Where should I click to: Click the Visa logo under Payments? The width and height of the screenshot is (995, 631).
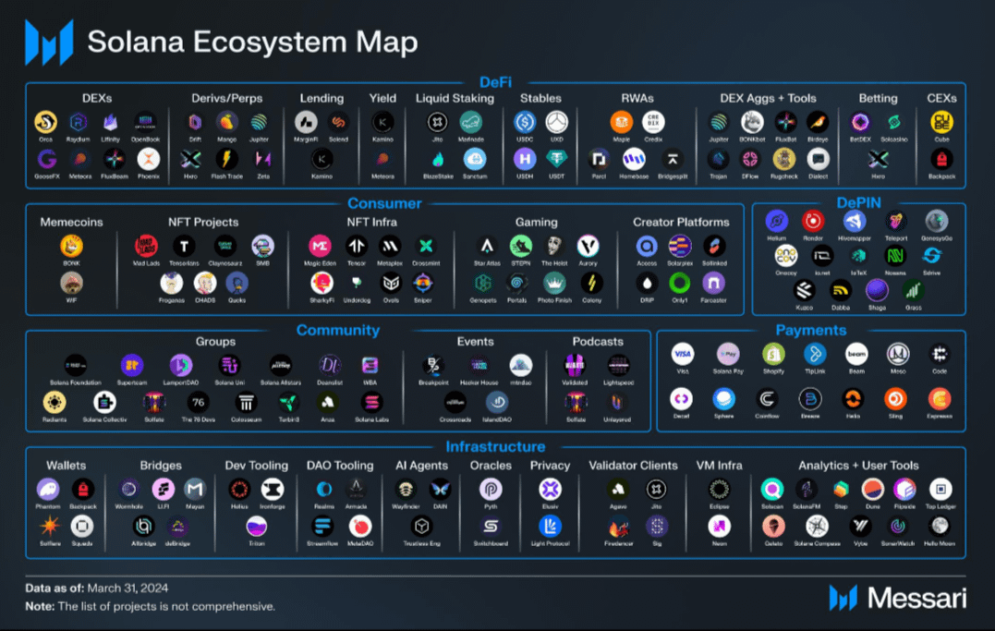coord(682,354)
